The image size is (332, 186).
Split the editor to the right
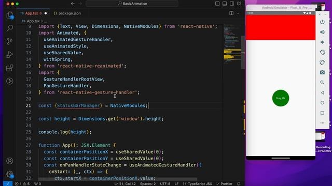pos(231,13)
